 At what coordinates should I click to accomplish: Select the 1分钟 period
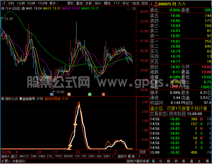point(21,3)
